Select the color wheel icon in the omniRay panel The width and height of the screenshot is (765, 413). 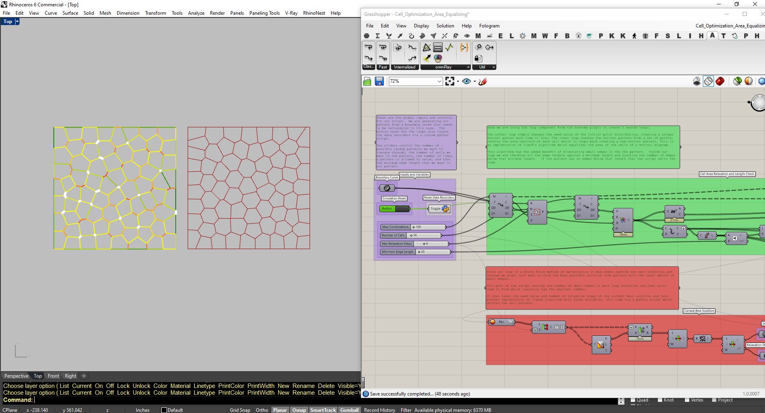click(x=438, y=58)
